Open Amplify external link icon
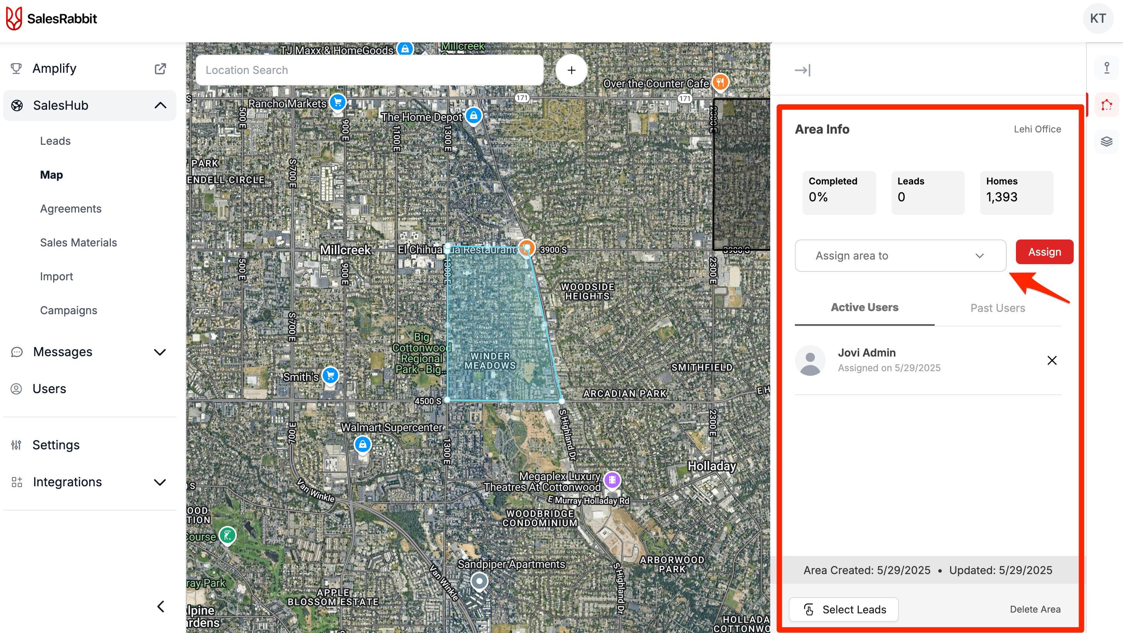Screen dimensions: 1123x633 160,69
